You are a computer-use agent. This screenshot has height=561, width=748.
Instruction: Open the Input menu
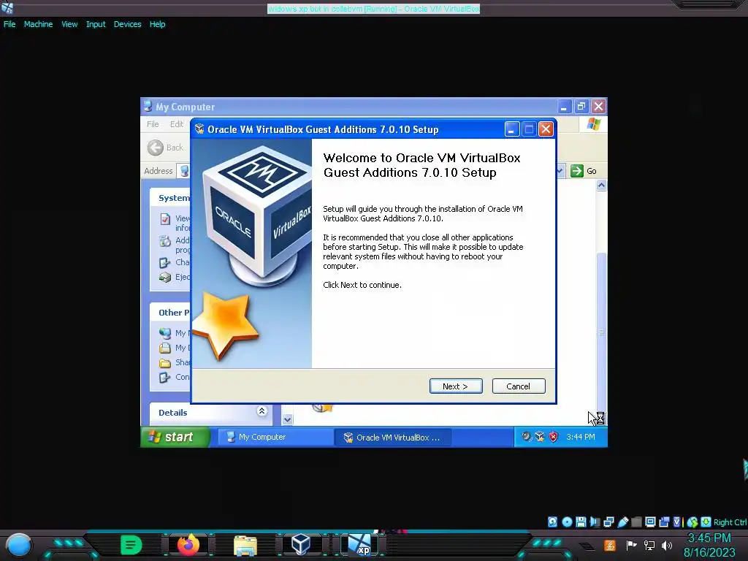pos(96,24)
